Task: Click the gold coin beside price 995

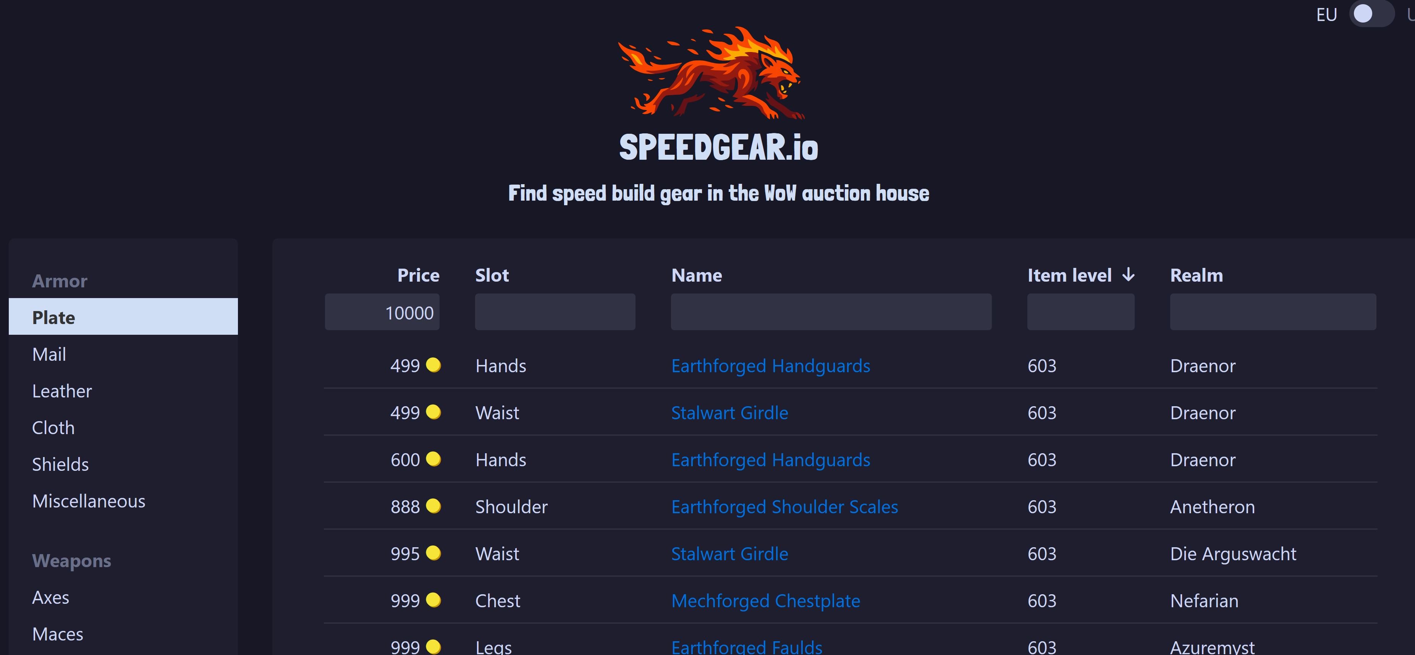Action: tap(433, 553)
